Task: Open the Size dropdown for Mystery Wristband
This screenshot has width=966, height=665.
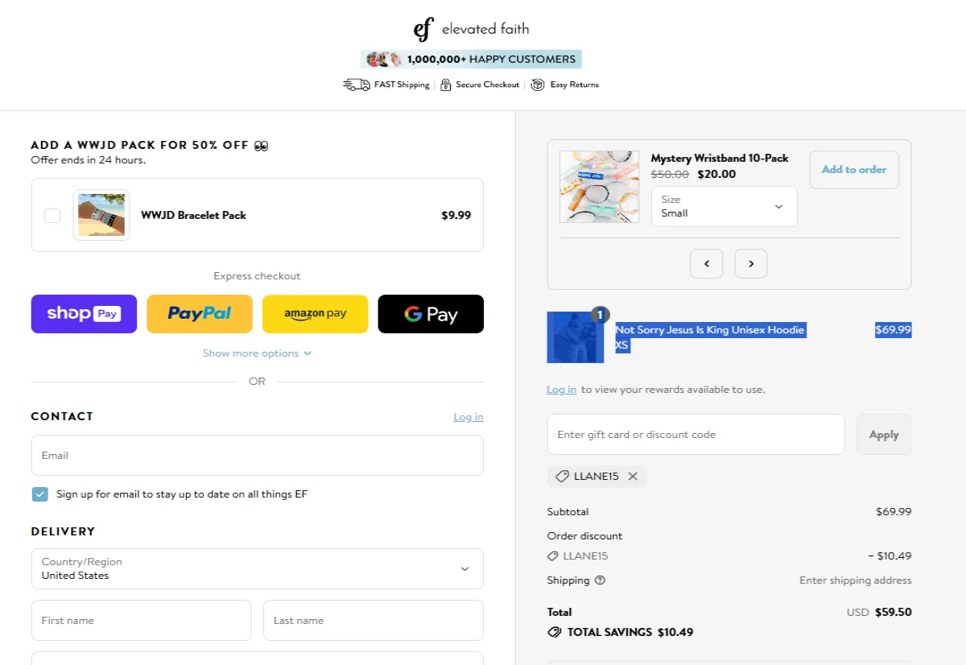Action: click(723, 206)
